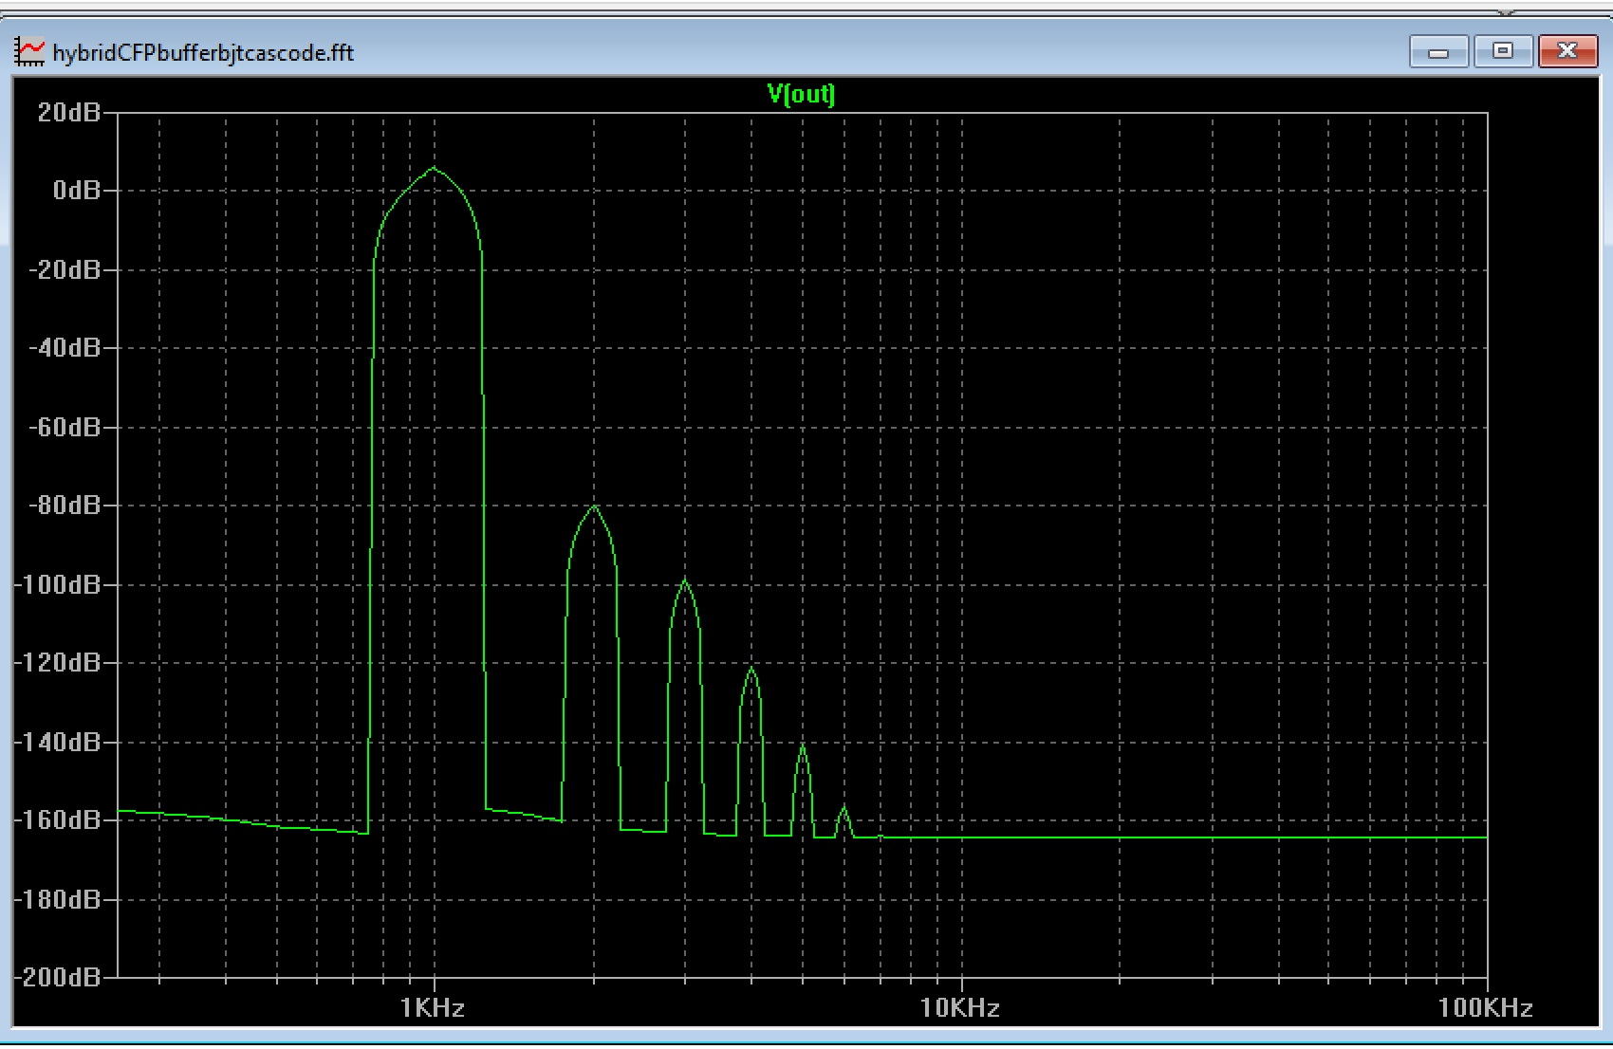
Task: Click the fourth harmonic peak near -120dB
Action: 751,668
